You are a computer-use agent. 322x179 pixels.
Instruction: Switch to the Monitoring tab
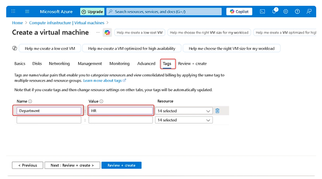[x=119, y=64]
